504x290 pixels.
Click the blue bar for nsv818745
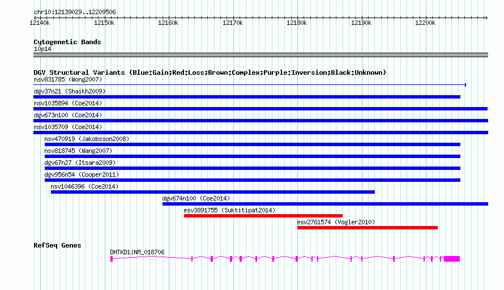[253, 156]
